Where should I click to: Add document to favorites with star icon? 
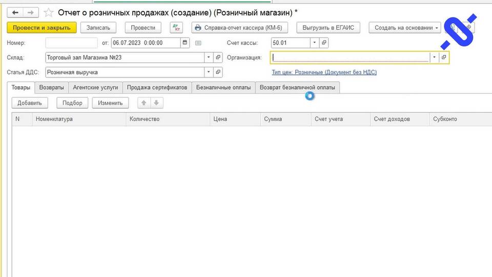(49, 12)
